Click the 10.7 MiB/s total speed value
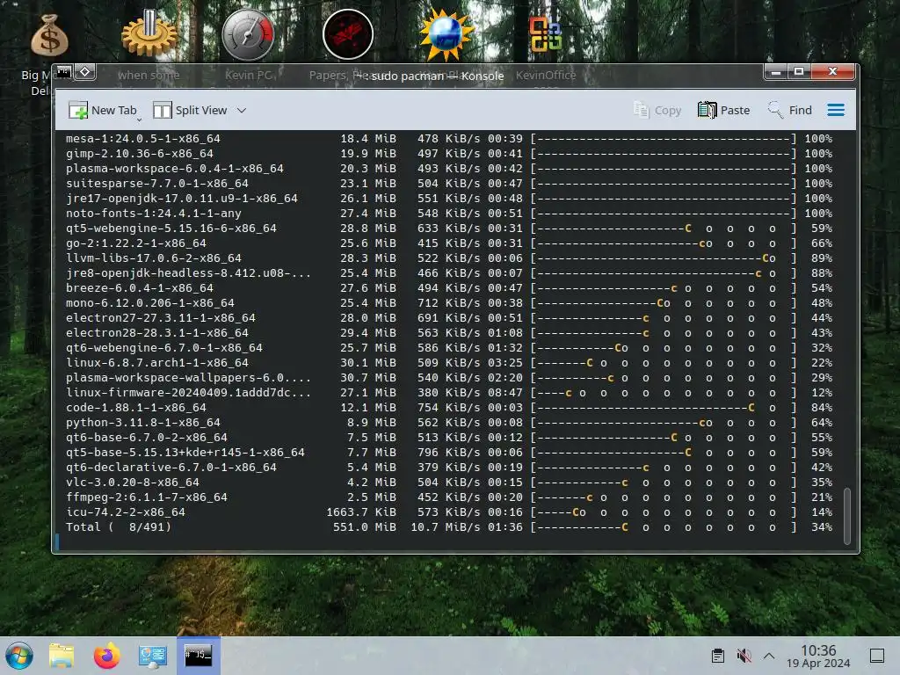 click(446, 527)
